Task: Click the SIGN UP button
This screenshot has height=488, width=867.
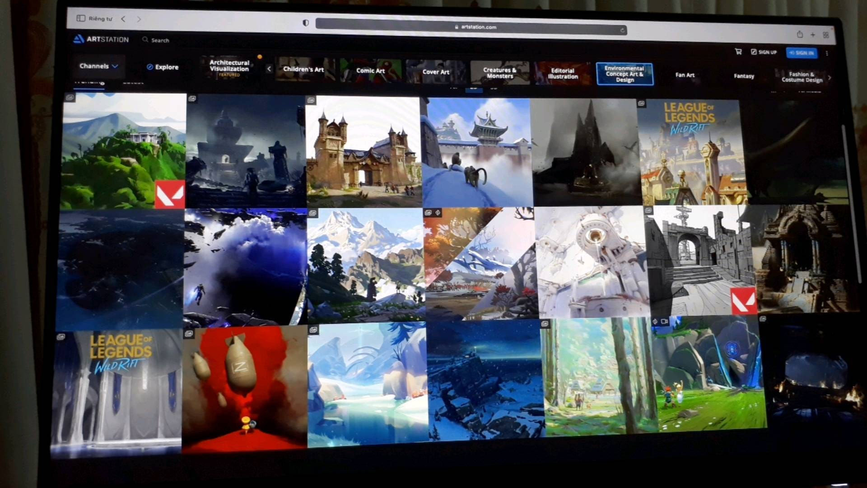Action: tap(764, 52)
